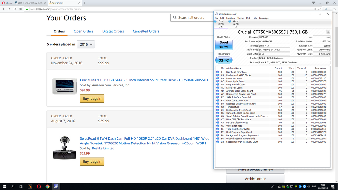Open volume control in system tray
Viewport: 338px width, 190px height.
click(x=309, y=187)
